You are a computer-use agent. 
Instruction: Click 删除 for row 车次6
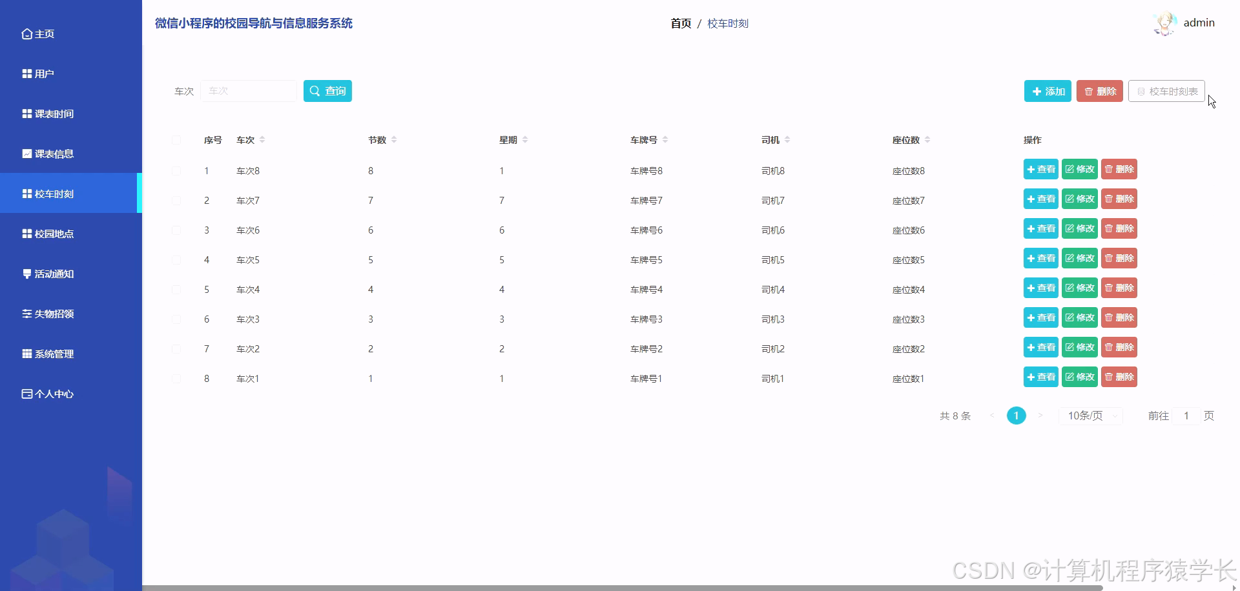tap(1119, 228)
